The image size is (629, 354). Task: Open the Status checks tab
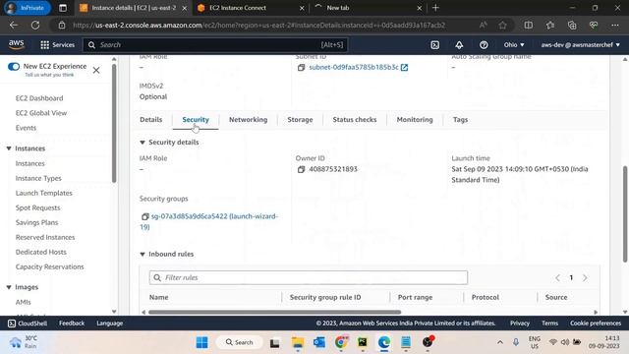355,120
